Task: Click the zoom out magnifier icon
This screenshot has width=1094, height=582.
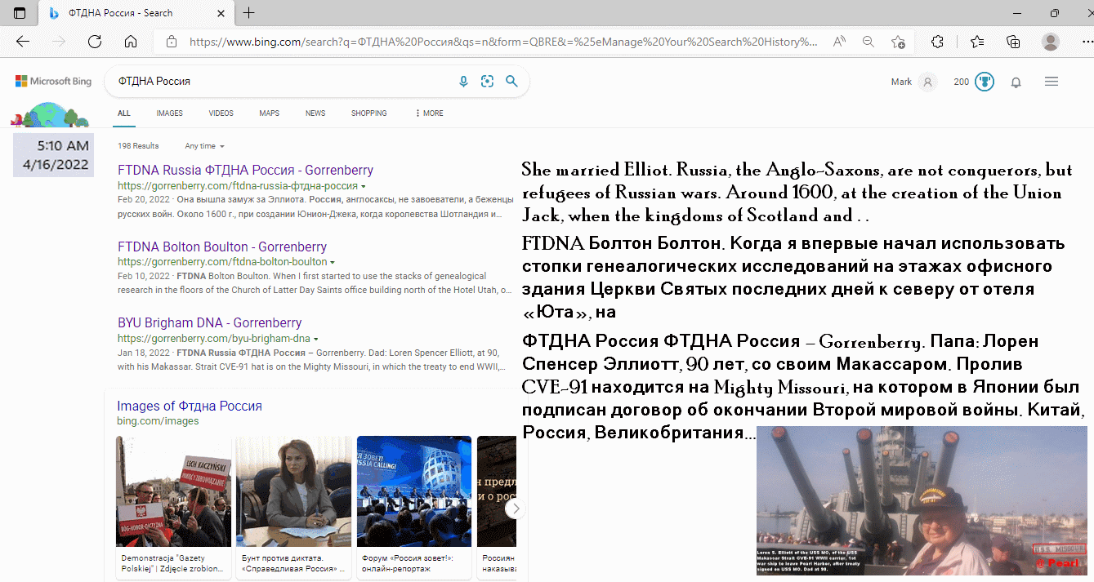Action: coord(869,42)
